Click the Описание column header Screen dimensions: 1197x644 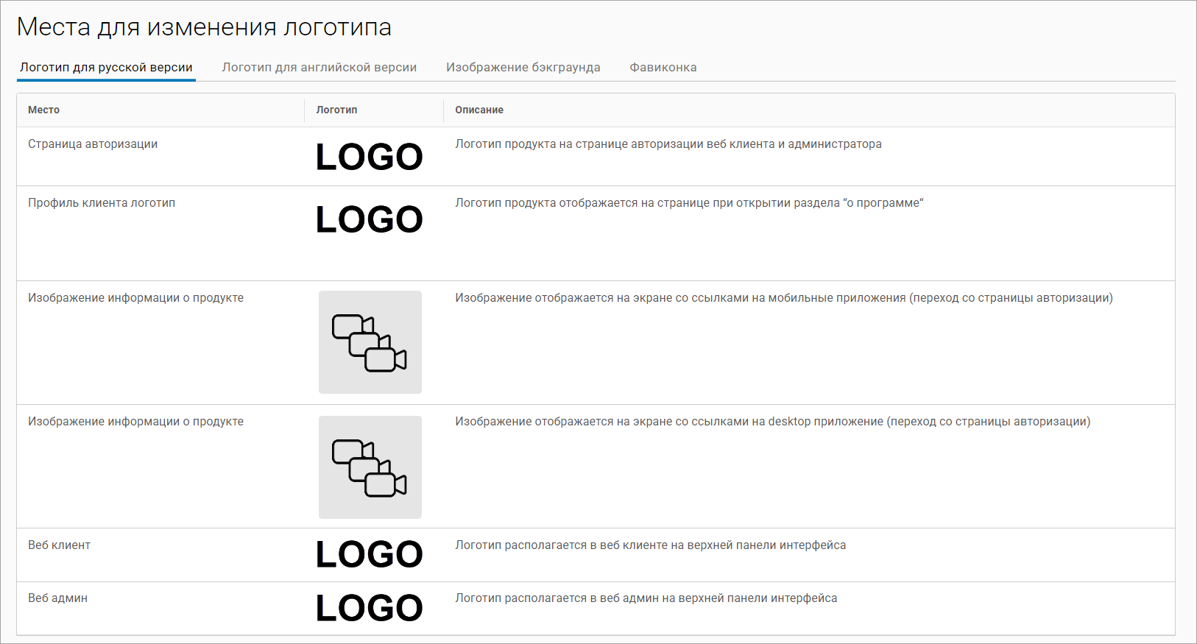[479, 110]
